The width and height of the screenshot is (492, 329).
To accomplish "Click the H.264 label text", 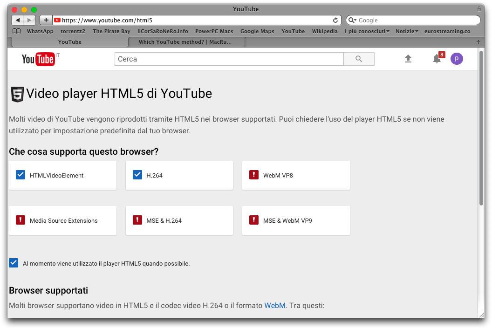I will pyautogui.click(x=154, y=176).
